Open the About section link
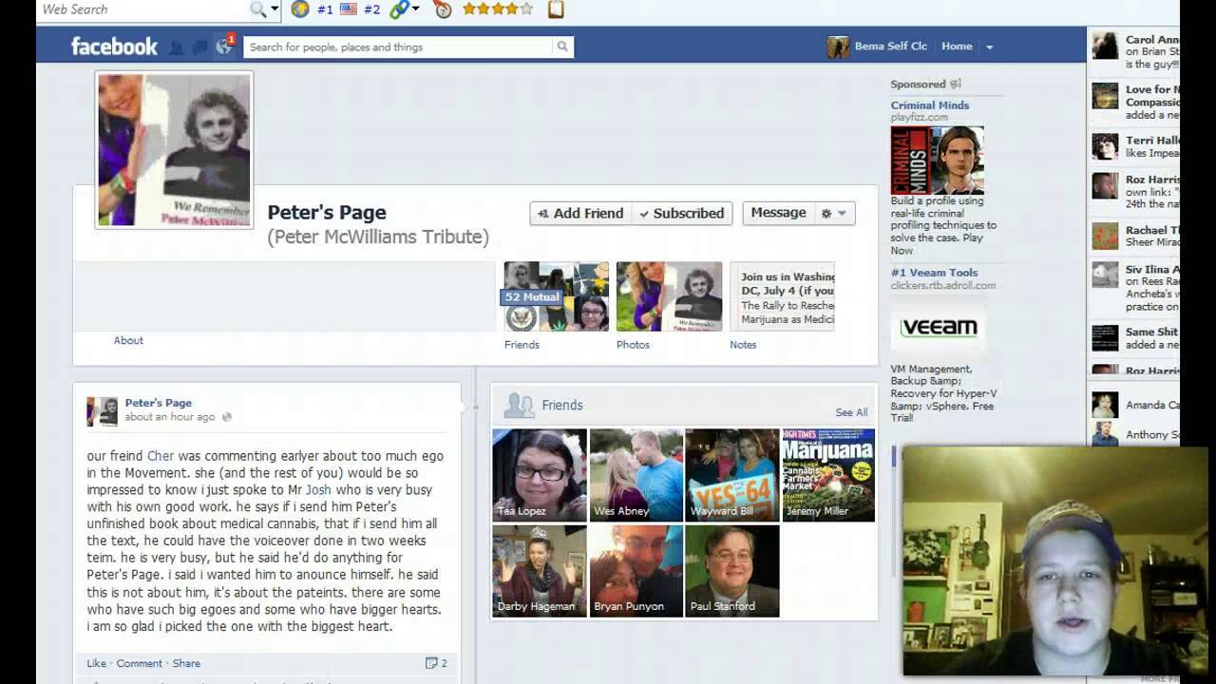 128,340
